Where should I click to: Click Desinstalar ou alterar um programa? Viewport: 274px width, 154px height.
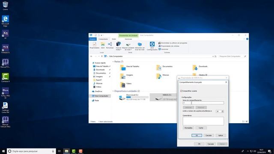tap(173, 43)
